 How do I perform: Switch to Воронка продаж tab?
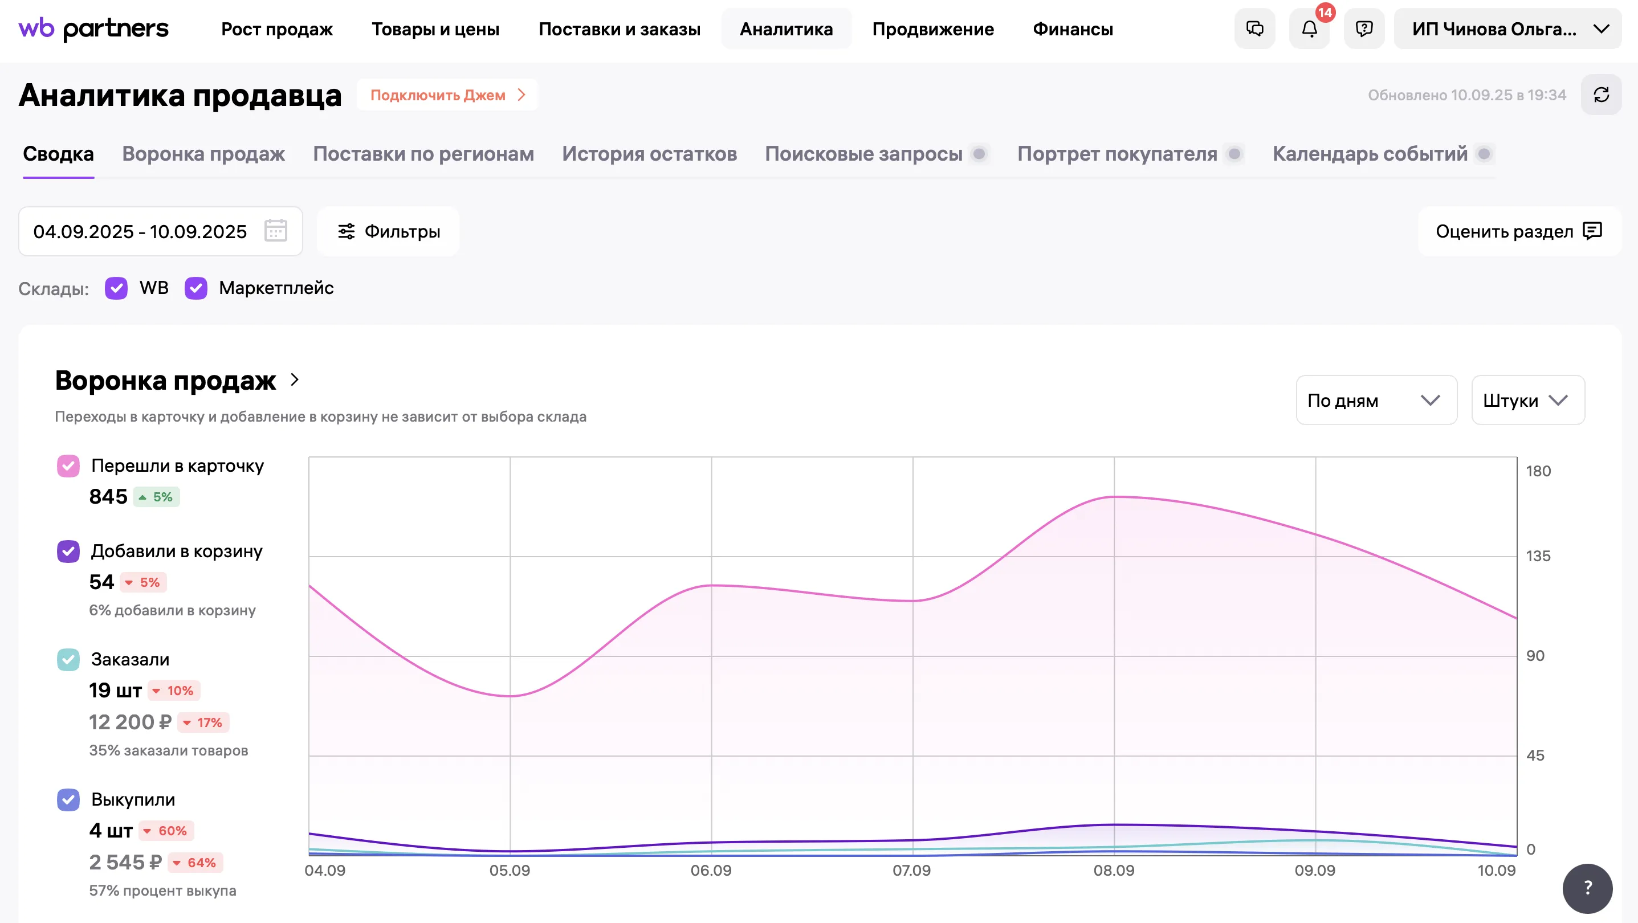(203, 154)
